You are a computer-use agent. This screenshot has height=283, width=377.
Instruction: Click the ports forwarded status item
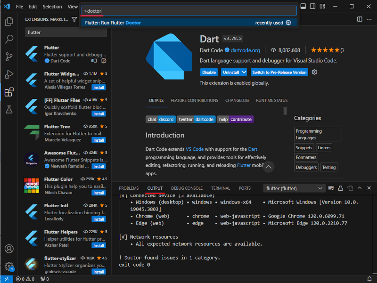click(45, 279)
